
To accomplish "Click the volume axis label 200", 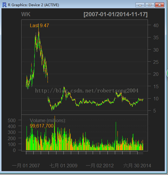I will click(12, 139).
